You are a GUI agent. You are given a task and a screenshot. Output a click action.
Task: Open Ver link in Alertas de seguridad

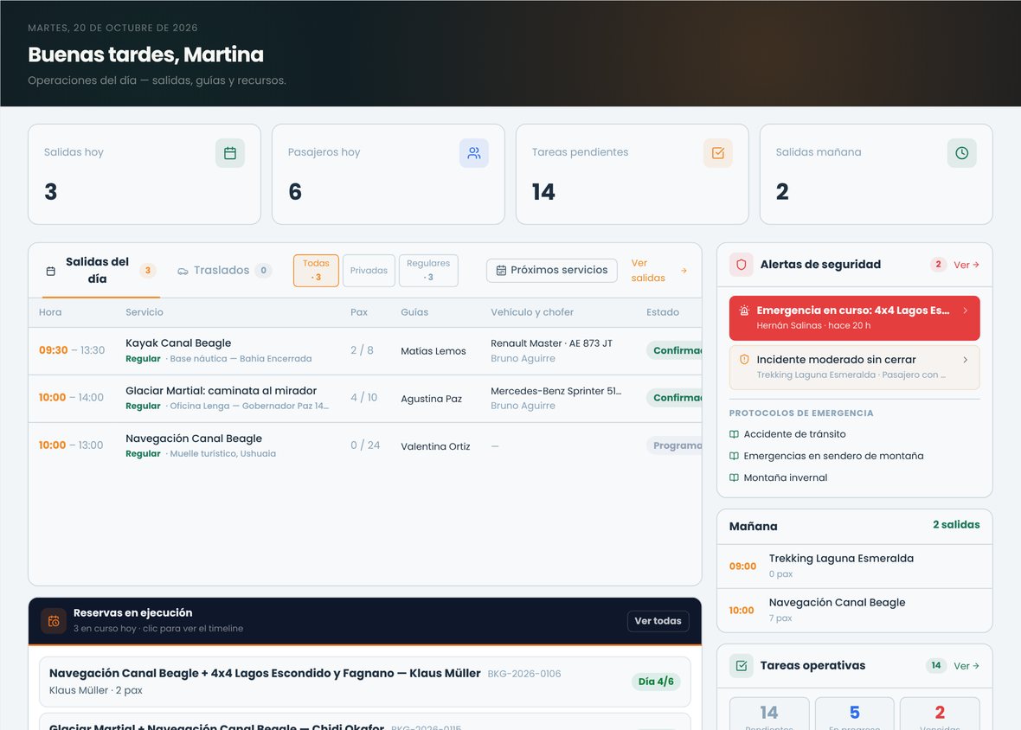pyautogui.click(x=966, y=265)
